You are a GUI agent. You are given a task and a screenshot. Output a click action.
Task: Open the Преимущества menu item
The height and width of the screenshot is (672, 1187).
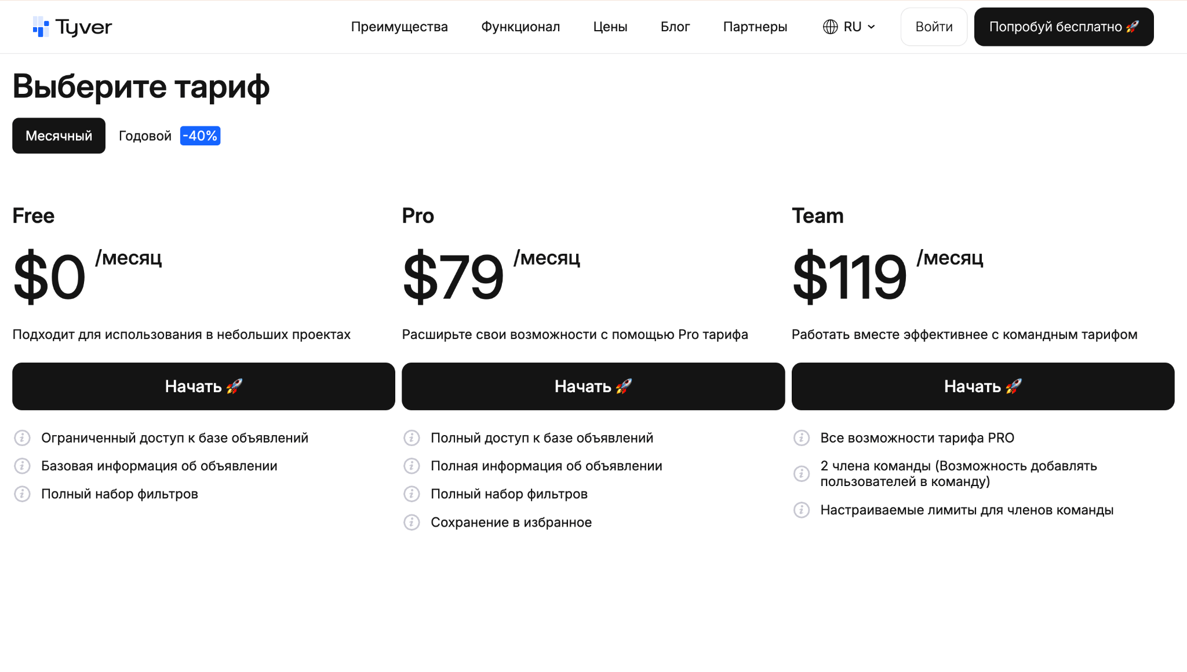399,27
